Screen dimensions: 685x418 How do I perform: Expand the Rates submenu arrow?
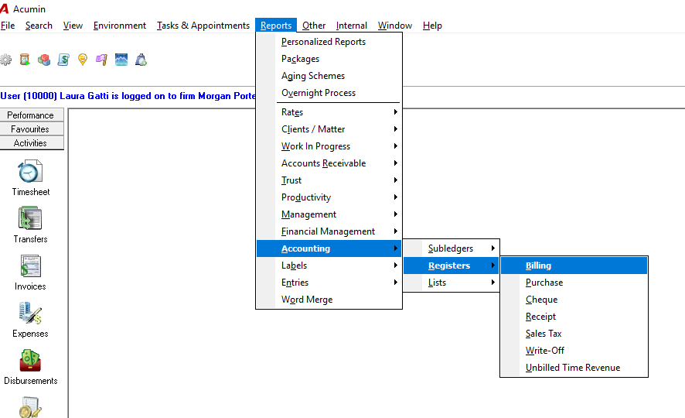pos(395,112)
